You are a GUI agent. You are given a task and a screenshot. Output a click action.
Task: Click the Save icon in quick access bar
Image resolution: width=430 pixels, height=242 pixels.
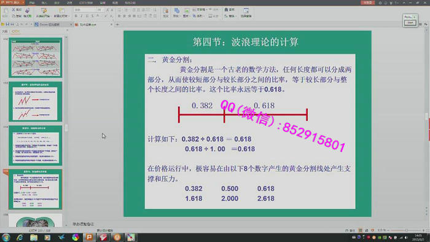[x=7, y=25]
